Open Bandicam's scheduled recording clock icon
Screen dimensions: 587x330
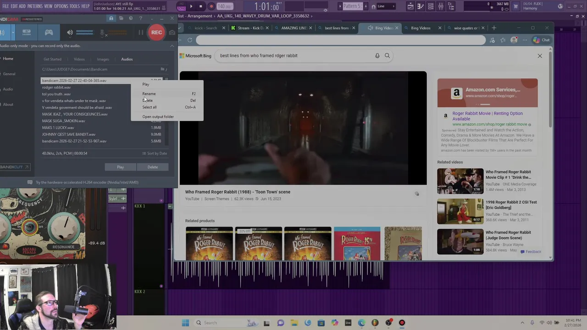131,18
